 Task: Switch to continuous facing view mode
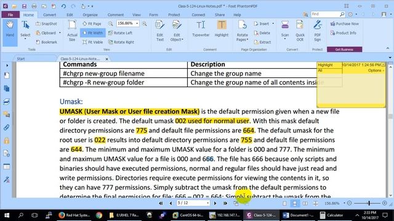[x=315, y=203]
